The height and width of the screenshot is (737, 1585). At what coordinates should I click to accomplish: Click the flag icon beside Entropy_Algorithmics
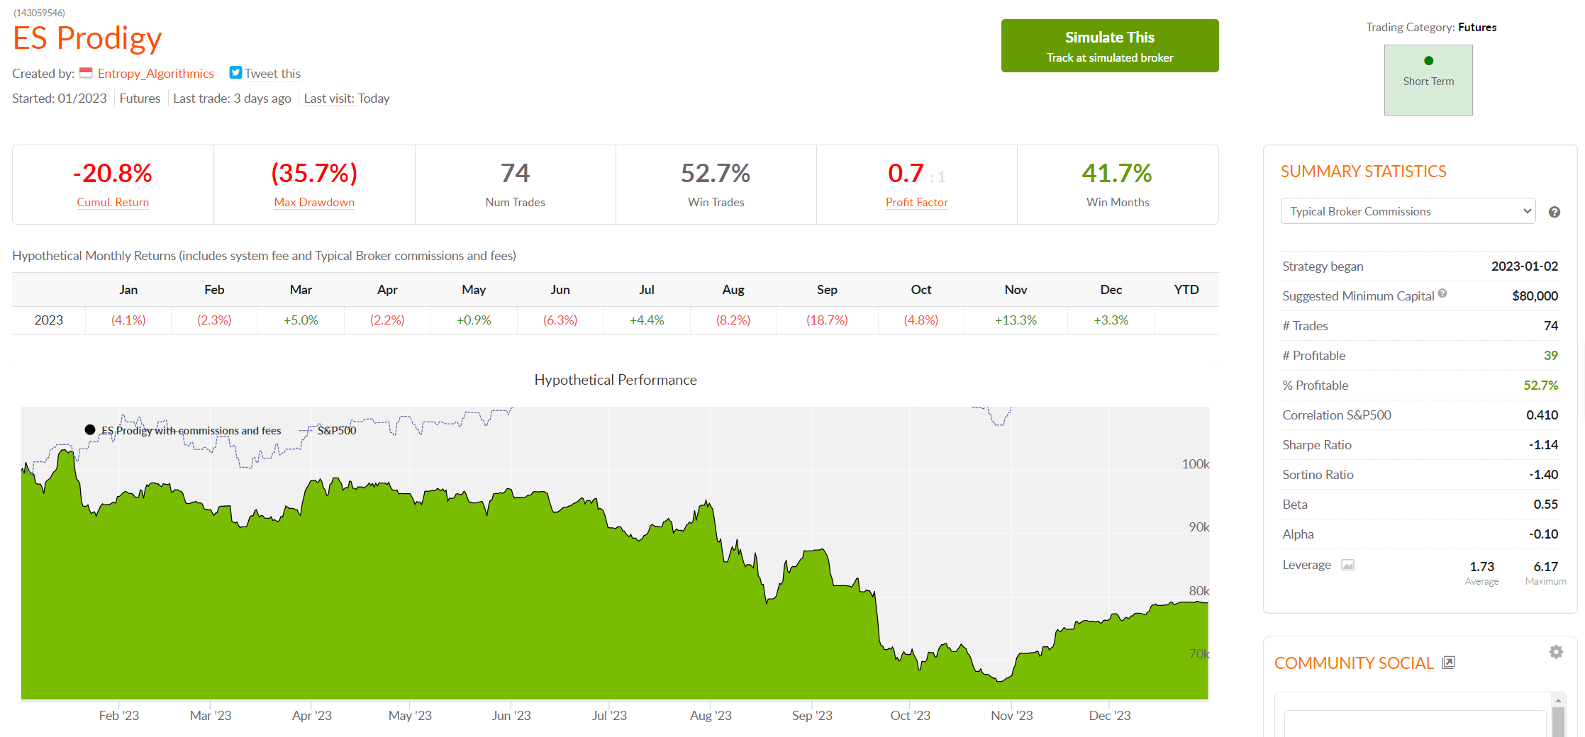tap(86, 73)
